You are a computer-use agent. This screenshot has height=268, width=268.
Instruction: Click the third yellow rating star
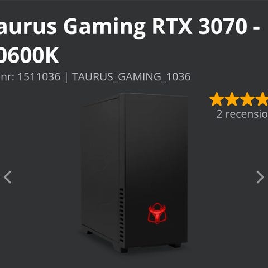tap(247, 99)
